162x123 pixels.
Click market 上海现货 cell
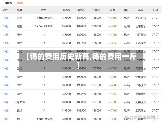click(x=141, y=43)
